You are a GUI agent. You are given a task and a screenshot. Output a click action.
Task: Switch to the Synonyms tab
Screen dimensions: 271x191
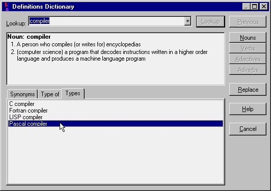pyautogui.click(x=22, y=94)
